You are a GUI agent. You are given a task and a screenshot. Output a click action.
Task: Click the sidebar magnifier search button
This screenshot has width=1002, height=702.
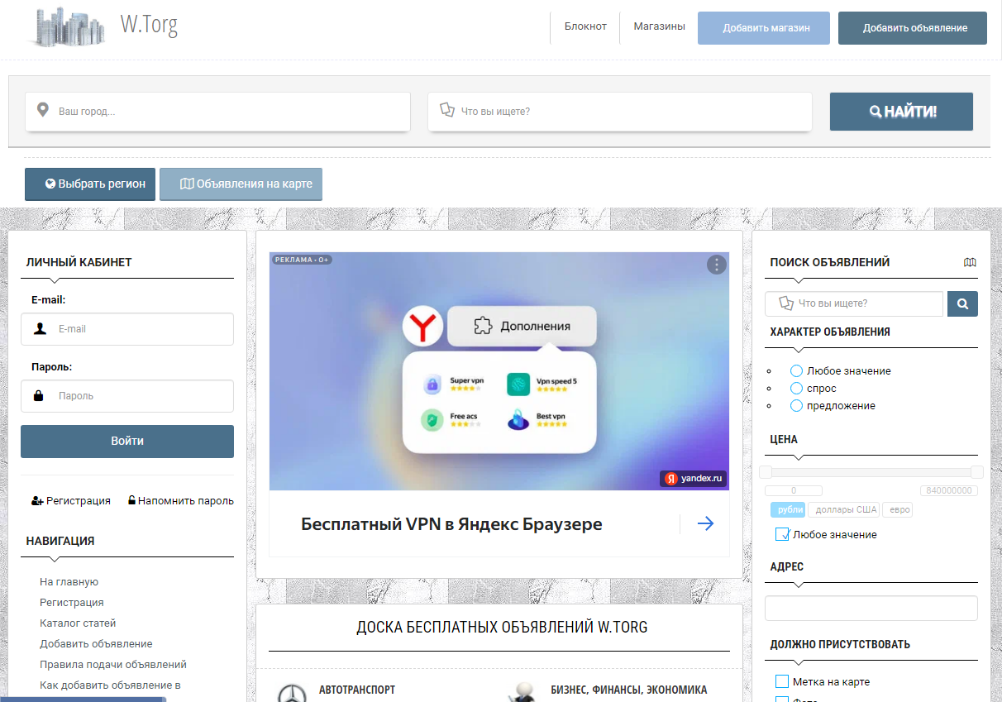point(962,303)
